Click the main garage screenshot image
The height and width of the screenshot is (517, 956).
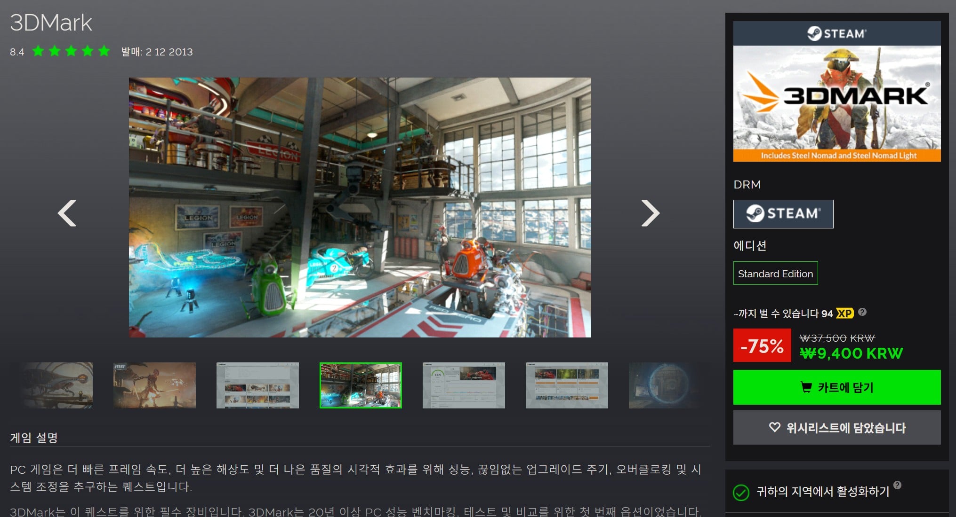pos(360,207)
